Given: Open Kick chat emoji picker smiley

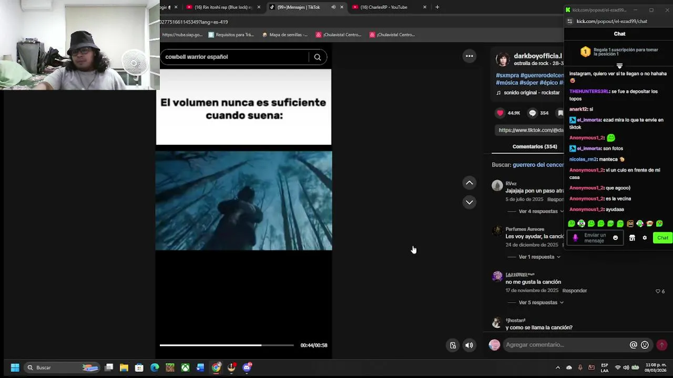Looking at the screenshot, I should 615,238.
